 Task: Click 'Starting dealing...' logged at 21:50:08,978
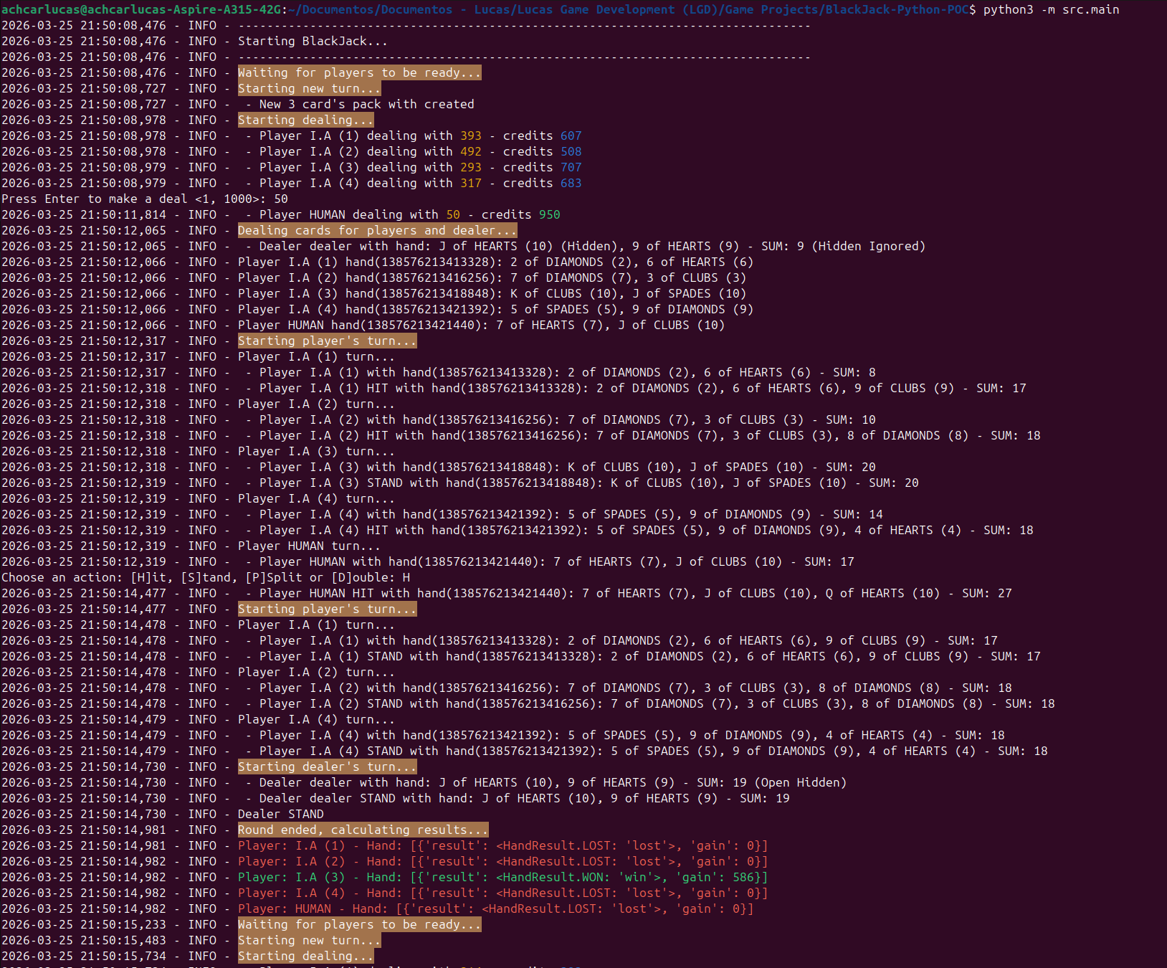point(305,120)
